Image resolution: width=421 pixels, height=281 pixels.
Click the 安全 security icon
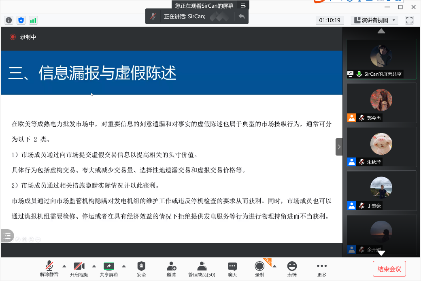141,269
